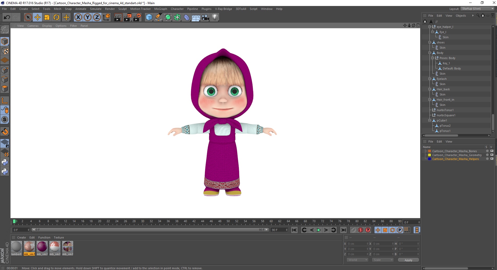Click frame 30 on the timeline
497x270 pixels.
point(143,221)
